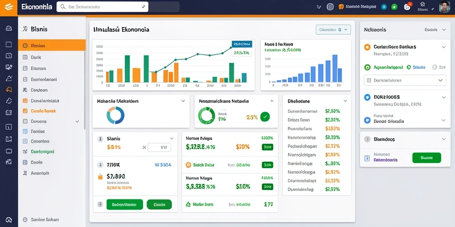The image size is (455, 227).
Task: Open the dropdown at top of main panel
Action: click(x=333, y=30)
